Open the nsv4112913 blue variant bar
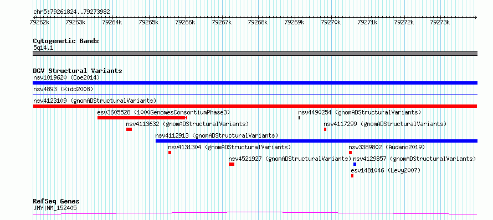 pyautogui.click(x=317, y=141)
